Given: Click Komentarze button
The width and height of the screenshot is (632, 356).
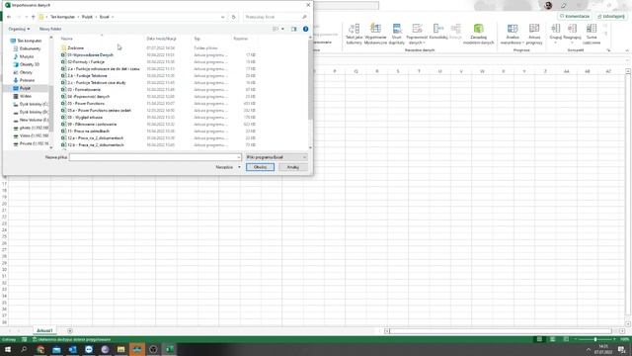Looking at the screenshot, I should tap(575, 16).
